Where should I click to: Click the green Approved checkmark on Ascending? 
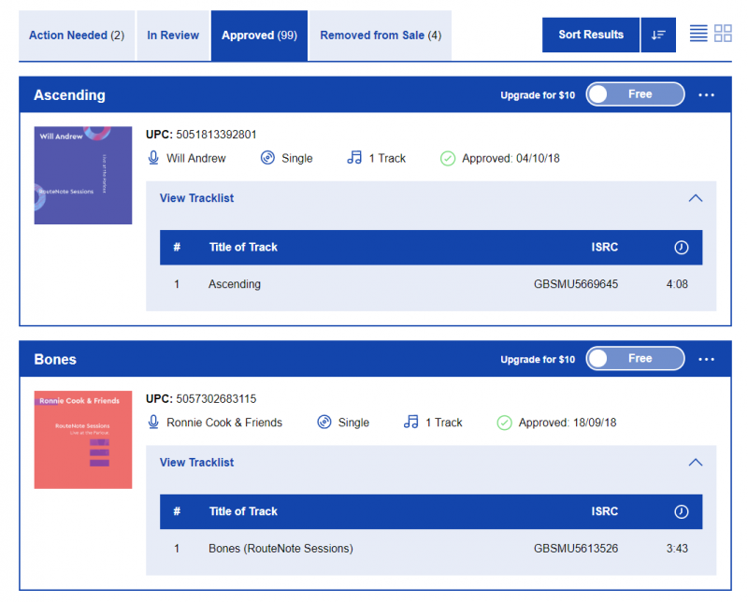coord(448,158)
